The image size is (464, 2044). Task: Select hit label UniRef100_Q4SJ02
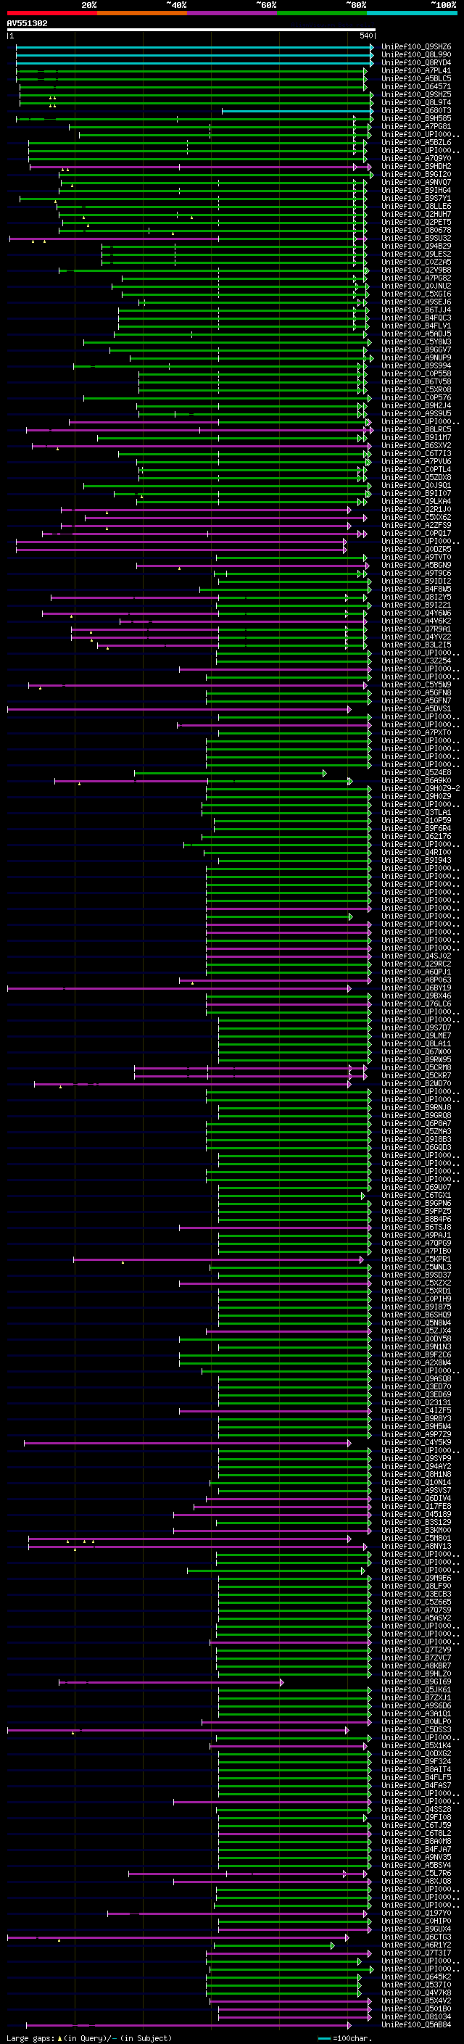(416, 956)
